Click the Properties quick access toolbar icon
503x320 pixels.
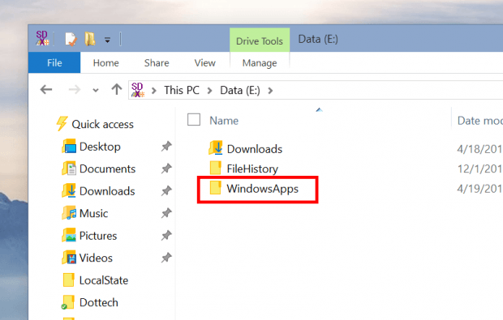(x=71, y=39)
